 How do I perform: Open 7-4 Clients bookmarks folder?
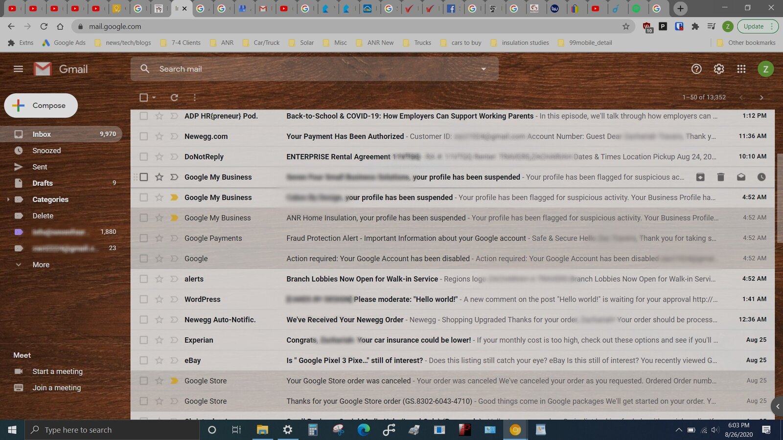pyautogui.click(x=180, y=43)
